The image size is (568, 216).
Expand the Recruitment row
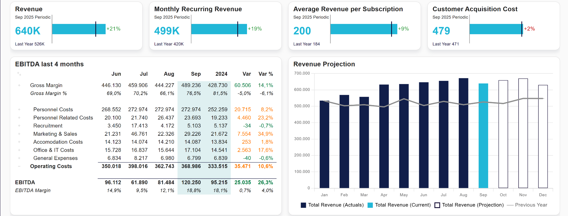coord(19,126)
